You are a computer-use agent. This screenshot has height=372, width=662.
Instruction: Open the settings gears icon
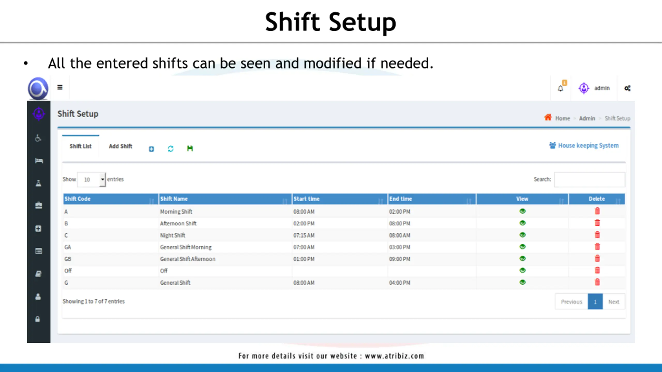(627, 88)
